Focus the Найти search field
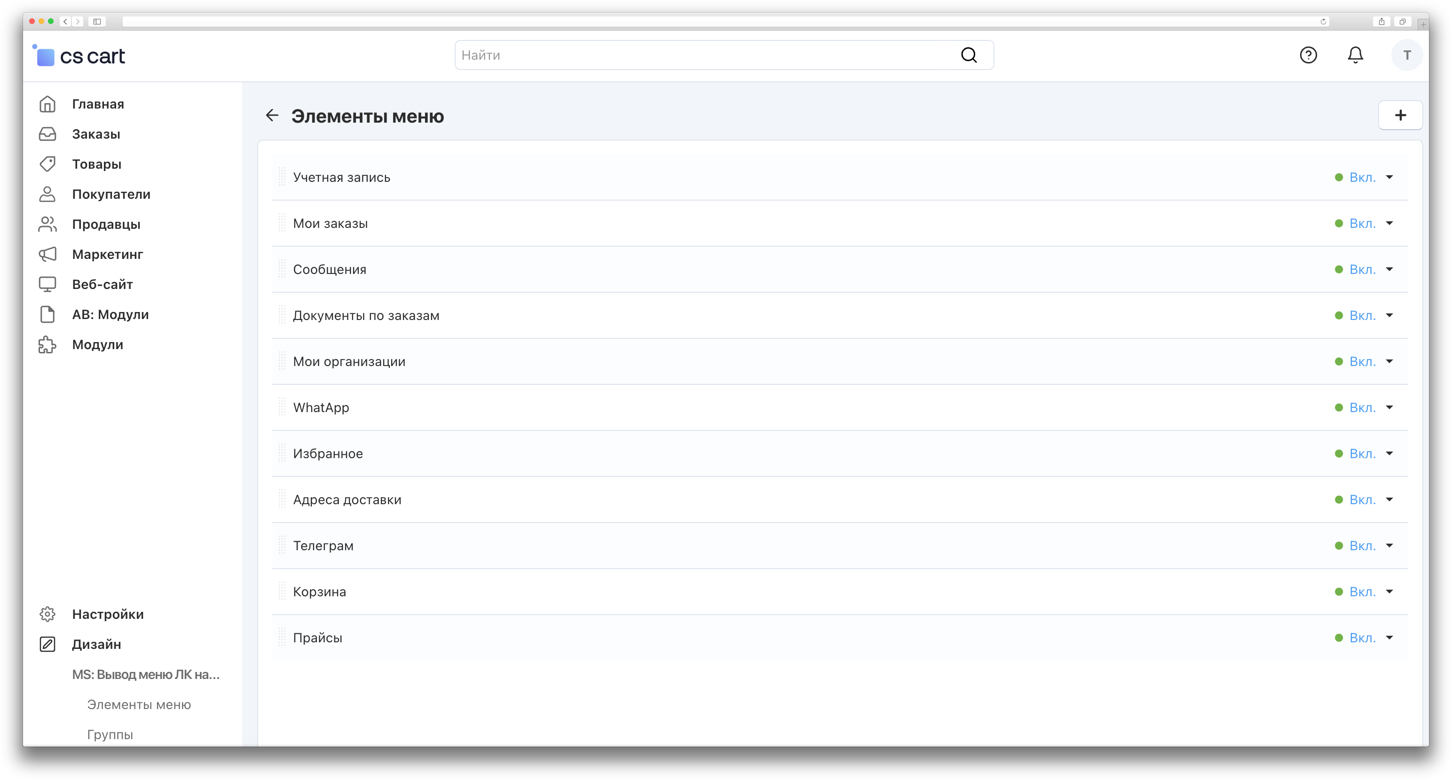1452x780 pixels. [x=699, y=55]
